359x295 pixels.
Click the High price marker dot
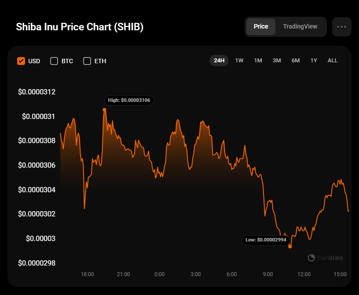pos(104,110)
